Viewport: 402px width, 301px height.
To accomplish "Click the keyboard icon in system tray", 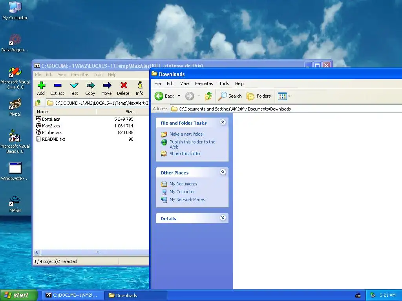I will point(358,296).
